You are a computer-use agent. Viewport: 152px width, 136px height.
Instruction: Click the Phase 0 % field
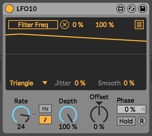pos(132,109)
